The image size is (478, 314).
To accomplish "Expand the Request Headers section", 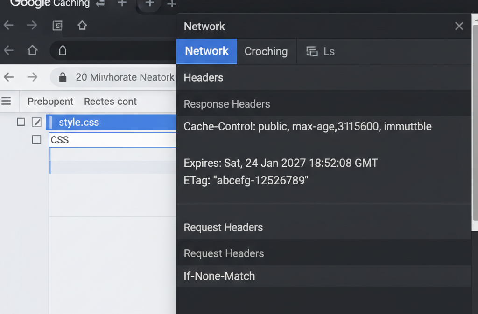I will [x=223, y=227].
